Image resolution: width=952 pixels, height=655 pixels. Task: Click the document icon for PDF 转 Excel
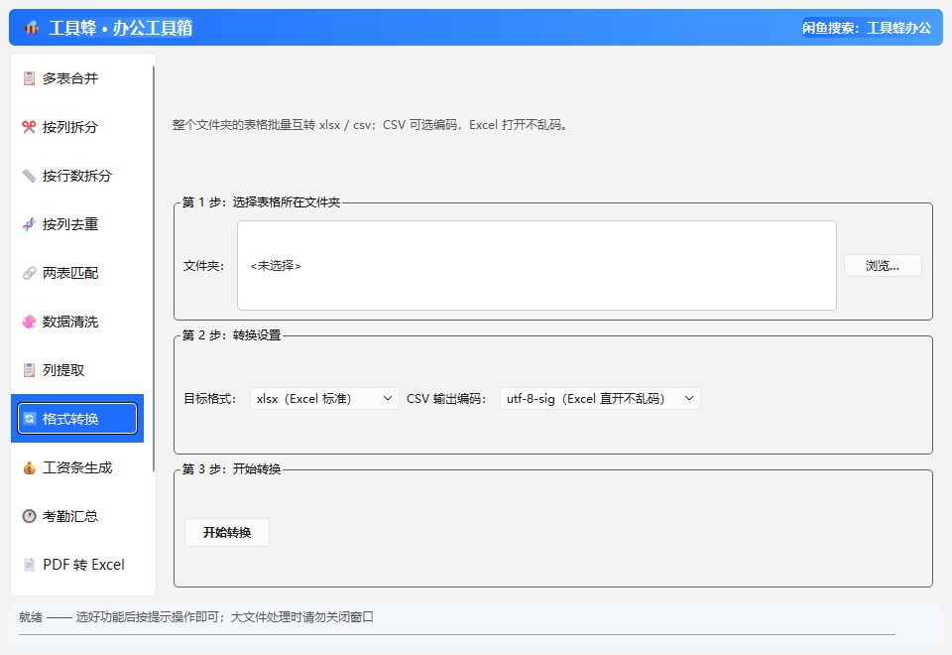(29, 565)
